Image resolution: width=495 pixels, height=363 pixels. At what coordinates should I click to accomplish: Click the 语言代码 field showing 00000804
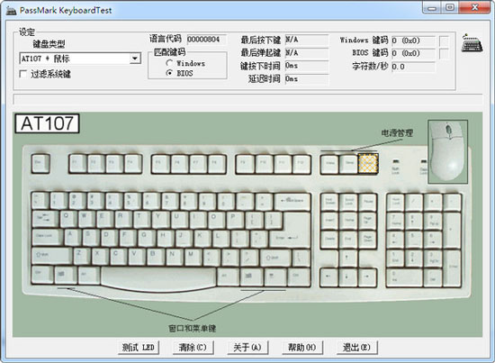tap(207, 40)
